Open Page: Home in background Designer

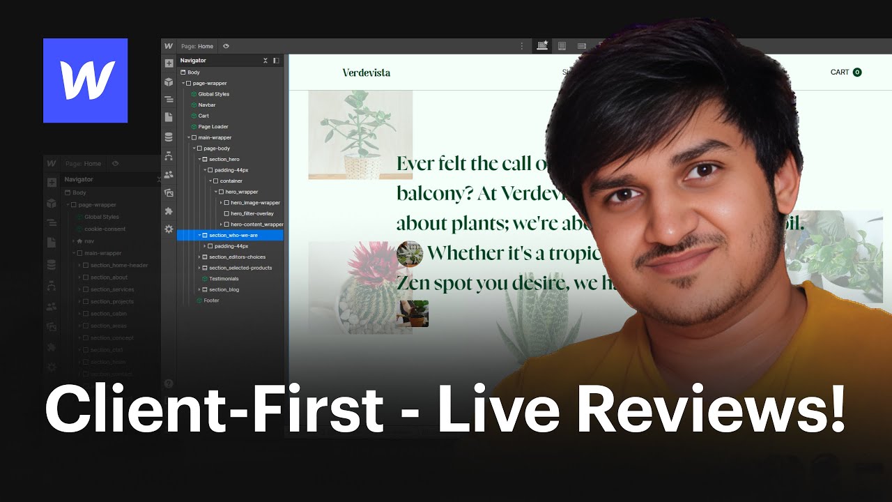(83, 164)
